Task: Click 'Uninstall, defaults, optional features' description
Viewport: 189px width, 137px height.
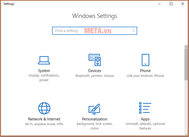Action: click(x=145, y=126)
